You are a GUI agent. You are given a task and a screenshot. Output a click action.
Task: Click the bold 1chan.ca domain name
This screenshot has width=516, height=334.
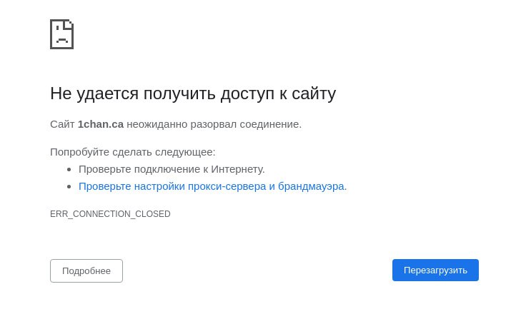point(101,124)
